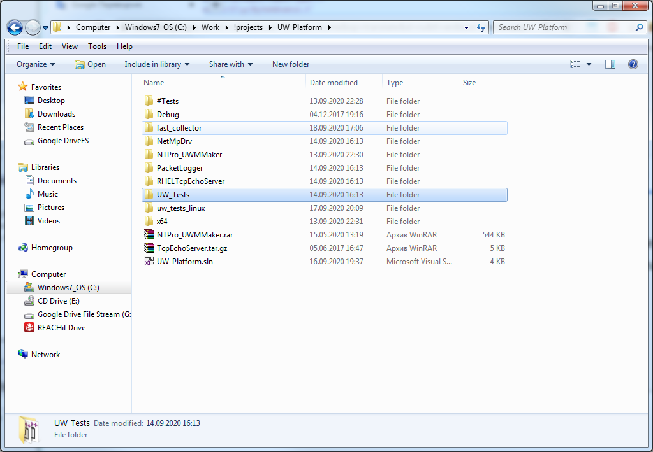The height and width of the screenshot is (452, 653).
Task: Open the UW_Platform.sln solution file
Action: (x=184, y=262)
